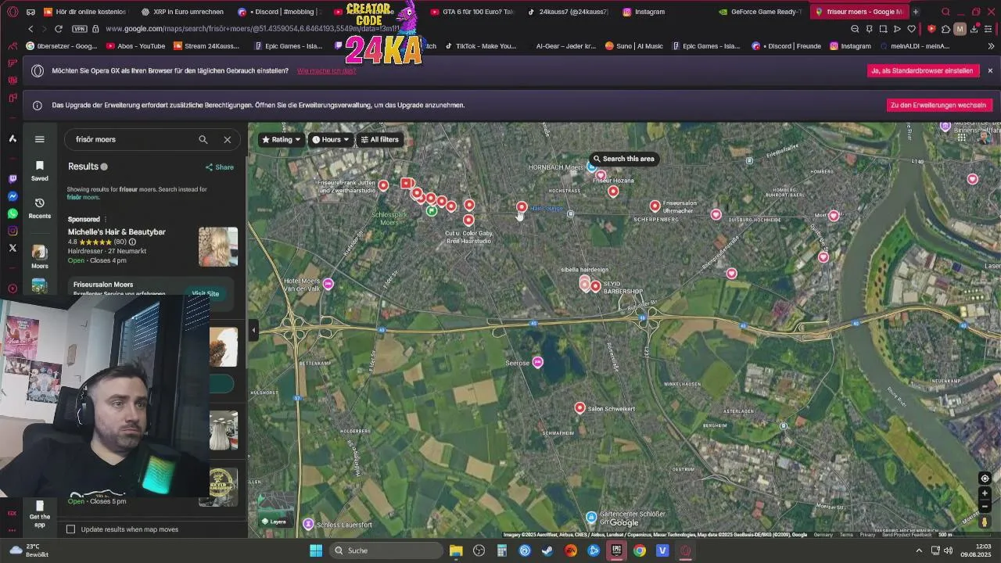Open Recents in Maps sidebar
Image resolution: width=1001 pixels, height=563 pixels.
(x=39, y=208)
